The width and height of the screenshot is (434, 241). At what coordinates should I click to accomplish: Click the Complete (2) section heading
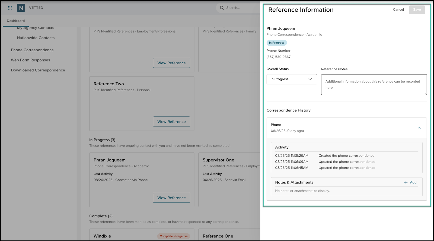[x=101, y=216]
